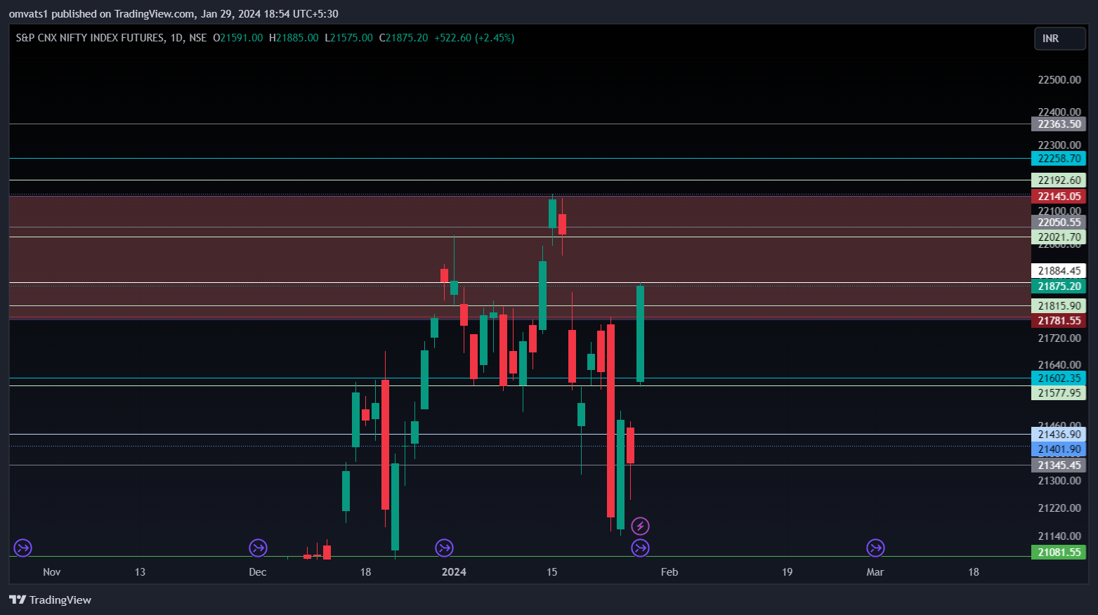1098x615 pixels.
Task: Select the green 21875.20 current price label
Action: pyautogui.click(x=1059, y=286)
